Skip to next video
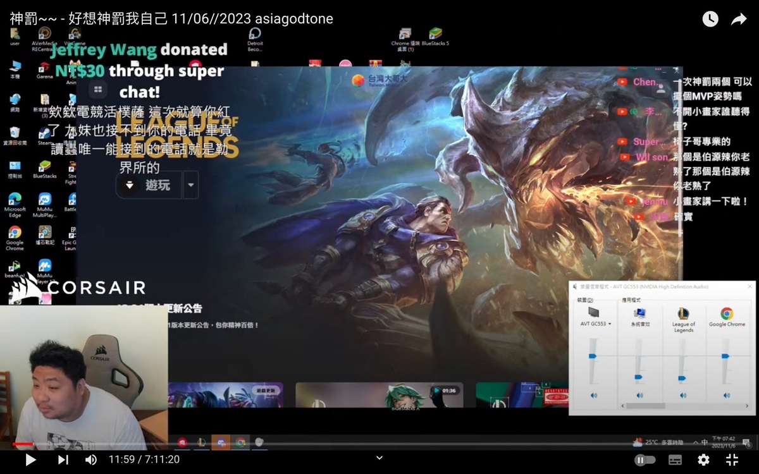This screenshot has height=474, width=759. point(63,460)
